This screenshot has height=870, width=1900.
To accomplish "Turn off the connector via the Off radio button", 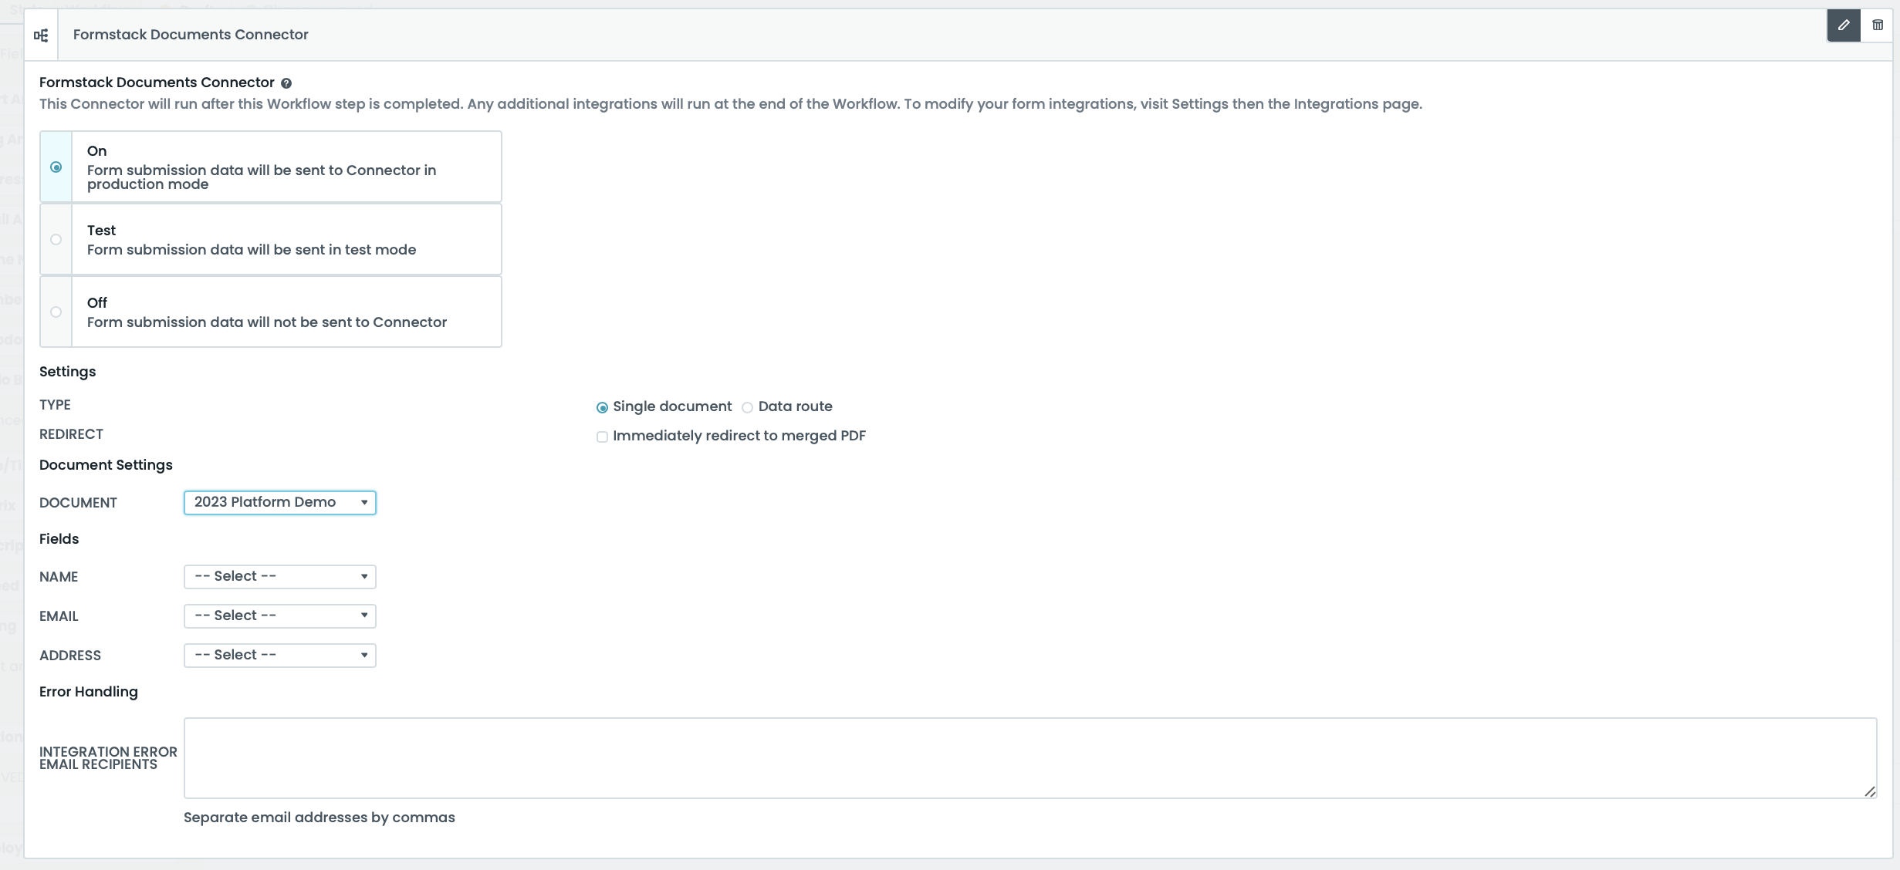I will point(55,312).
